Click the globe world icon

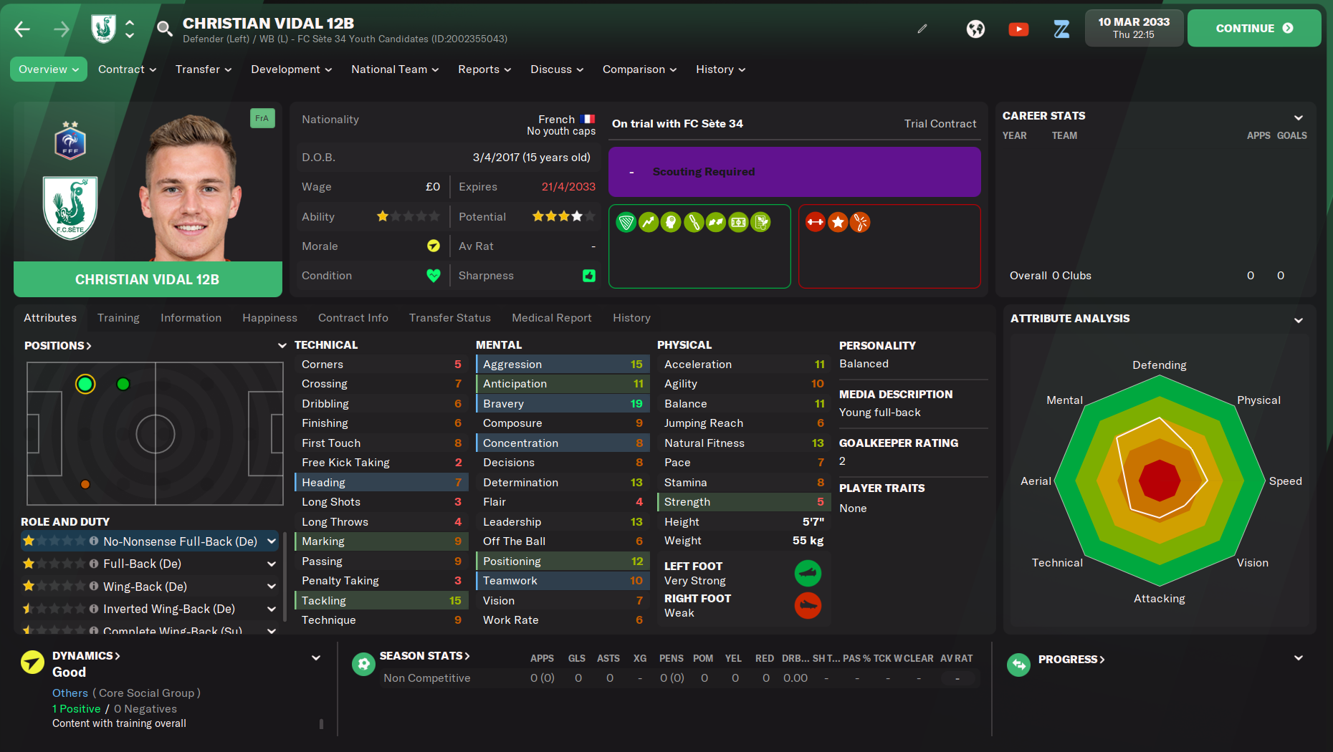point(975,29)
